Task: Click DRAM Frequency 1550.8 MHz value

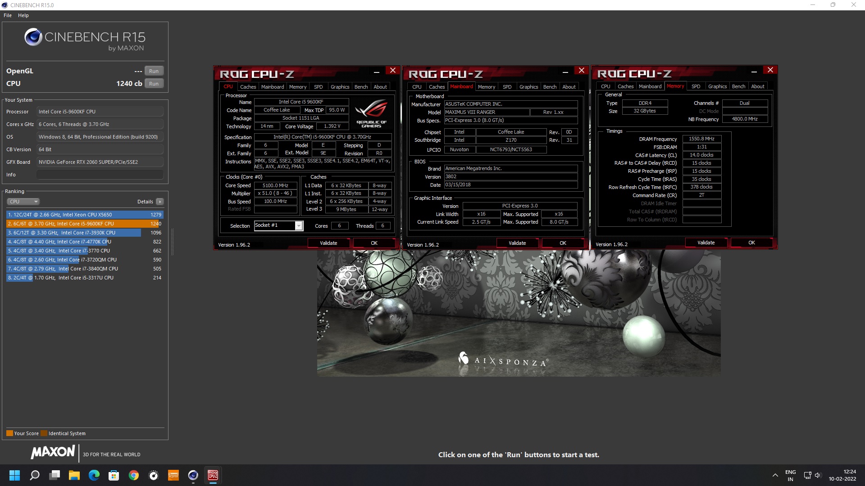Action: click(x=702, y=139)
